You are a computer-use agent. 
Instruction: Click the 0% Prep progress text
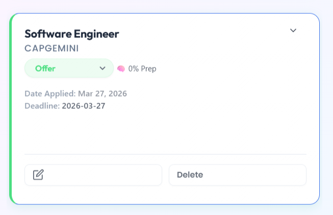tap(142, 68)
